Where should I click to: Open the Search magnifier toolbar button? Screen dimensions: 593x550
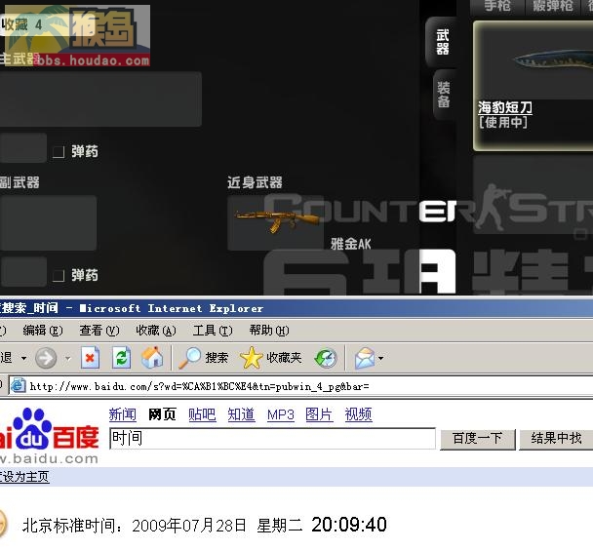(x=204, y=358)
